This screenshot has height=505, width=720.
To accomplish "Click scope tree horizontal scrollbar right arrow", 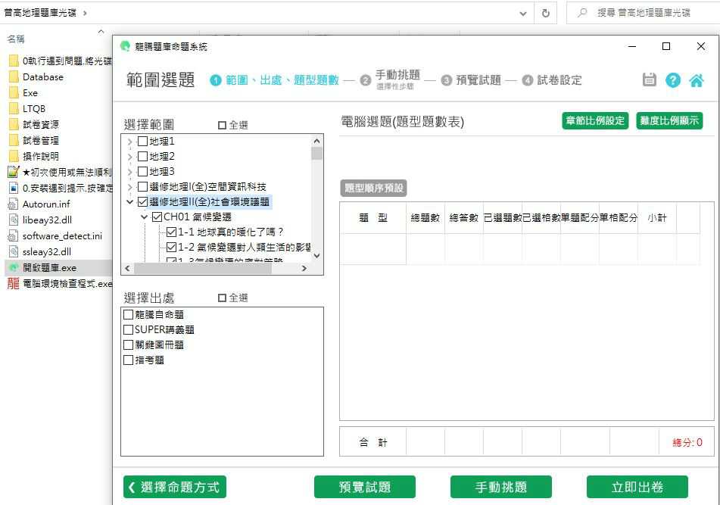I will point(304,268).
